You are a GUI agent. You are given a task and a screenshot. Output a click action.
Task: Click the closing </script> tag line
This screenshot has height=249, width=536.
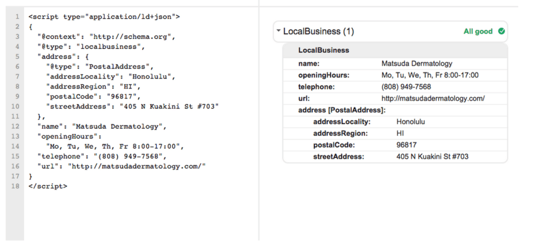coord(48,186)
